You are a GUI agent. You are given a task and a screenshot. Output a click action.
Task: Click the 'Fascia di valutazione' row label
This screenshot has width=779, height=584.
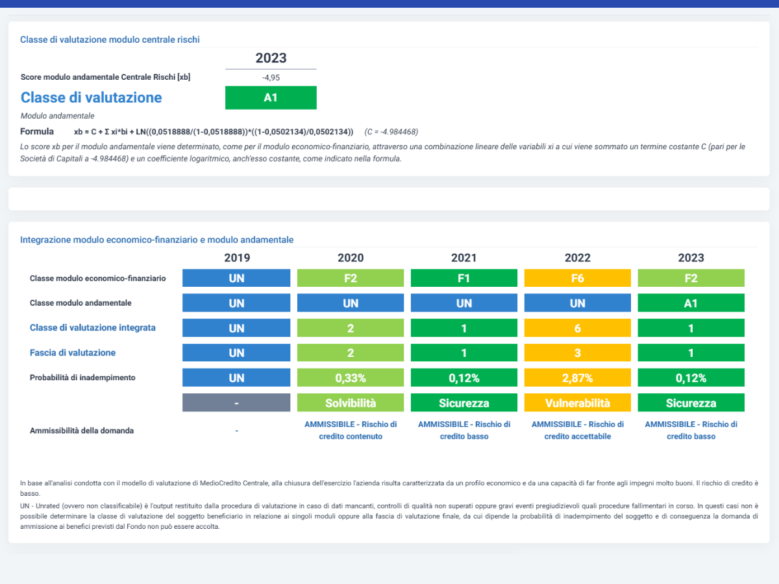73,352
